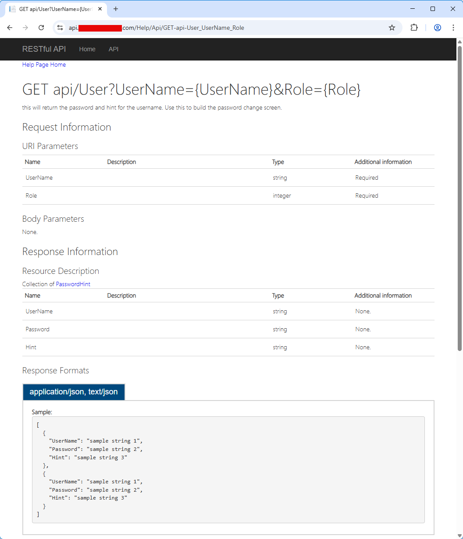Open the PasswordHint resource link
Screen dimensions: 463x539
73,284
